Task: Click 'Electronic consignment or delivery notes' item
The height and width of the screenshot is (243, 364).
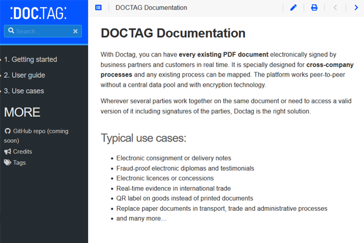Action: (174, 158)
